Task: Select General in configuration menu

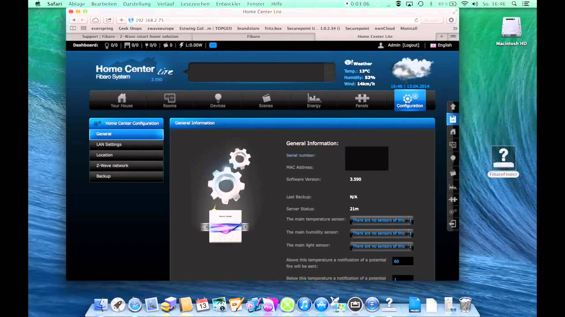Action: (126, 134)
